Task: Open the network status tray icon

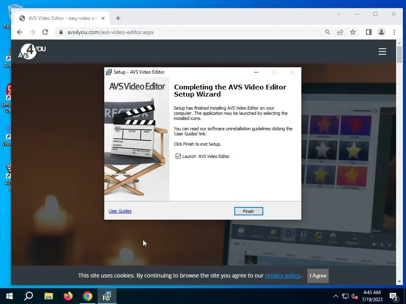Action: coord(345,296)
